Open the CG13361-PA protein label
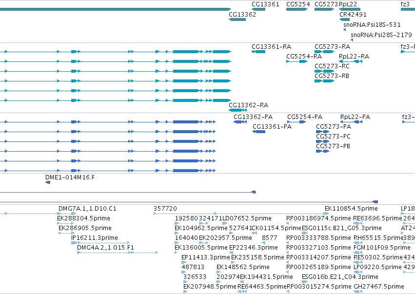 coord(272,127)
